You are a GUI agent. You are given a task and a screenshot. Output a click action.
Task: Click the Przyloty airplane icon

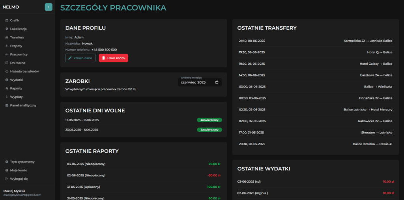(7, 46)
